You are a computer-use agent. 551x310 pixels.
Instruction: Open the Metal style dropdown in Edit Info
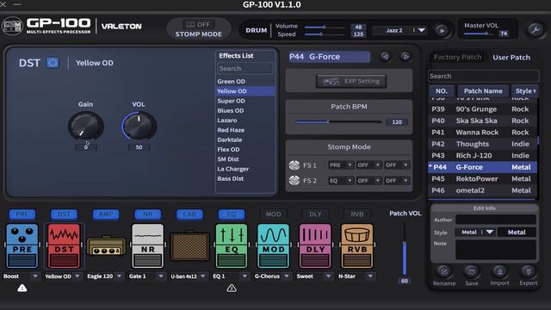pyautogui.click(x=475, y=232)
